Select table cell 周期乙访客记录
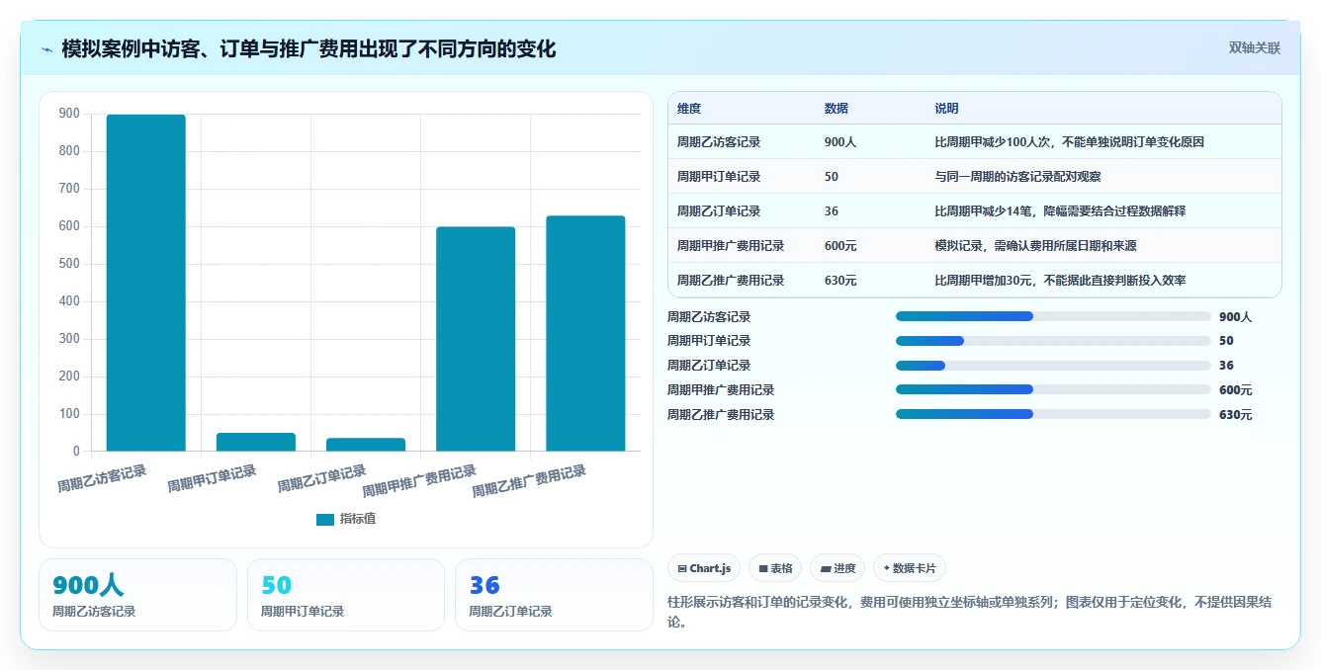 point(719,142)
